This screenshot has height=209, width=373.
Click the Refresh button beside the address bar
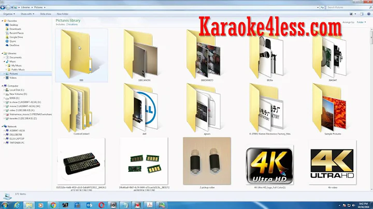tap(322, 7)
